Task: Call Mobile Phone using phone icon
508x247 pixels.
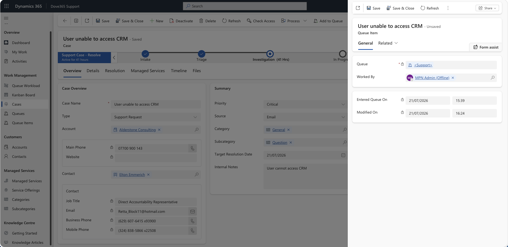Action: tap(193, 231)
